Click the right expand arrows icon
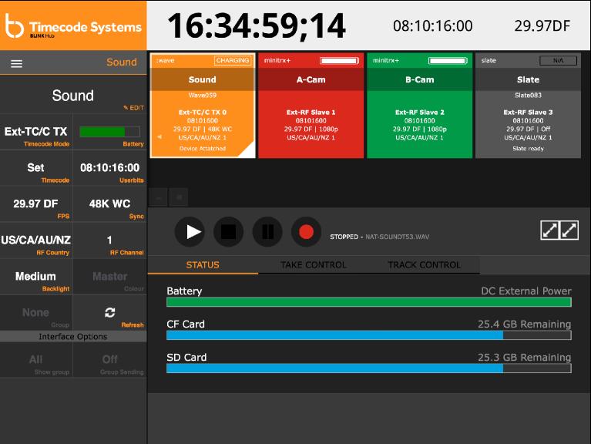 tap(569, 230)
